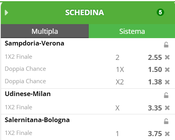Remove the 1.50 Doppia Chance 1X selection
The image size is (175, 140).
tap(167, 70)
